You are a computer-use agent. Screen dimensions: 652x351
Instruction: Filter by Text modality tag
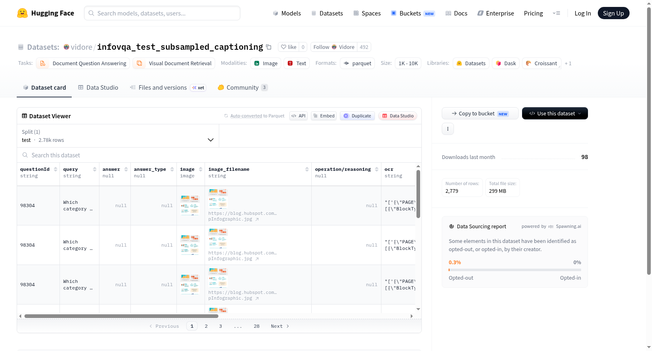[297, 63]
